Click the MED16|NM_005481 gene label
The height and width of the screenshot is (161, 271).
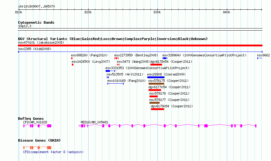94,122
